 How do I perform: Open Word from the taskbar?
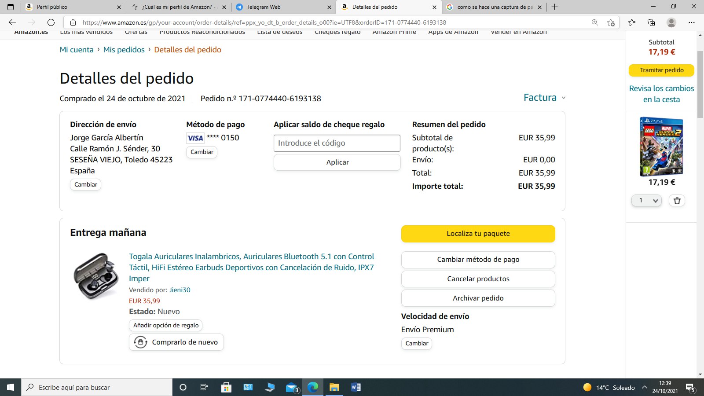(356, 387)
